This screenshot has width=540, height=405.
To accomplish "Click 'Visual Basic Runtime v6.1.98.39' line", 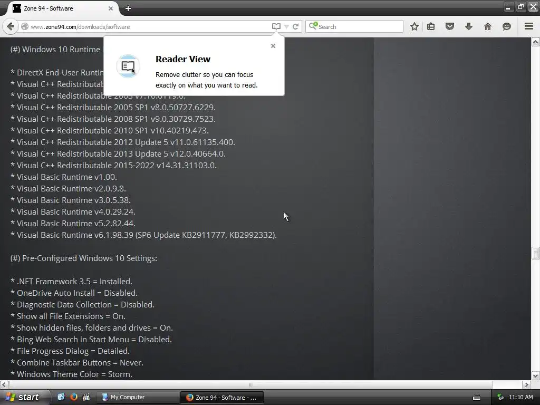I will (x=143, y=235).
